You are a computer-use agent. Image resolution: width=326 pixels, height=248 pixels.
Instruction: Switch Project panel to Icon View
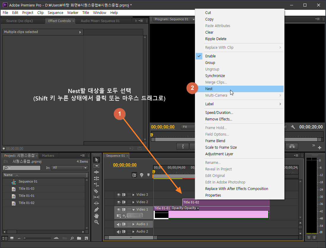click(12, 238)
